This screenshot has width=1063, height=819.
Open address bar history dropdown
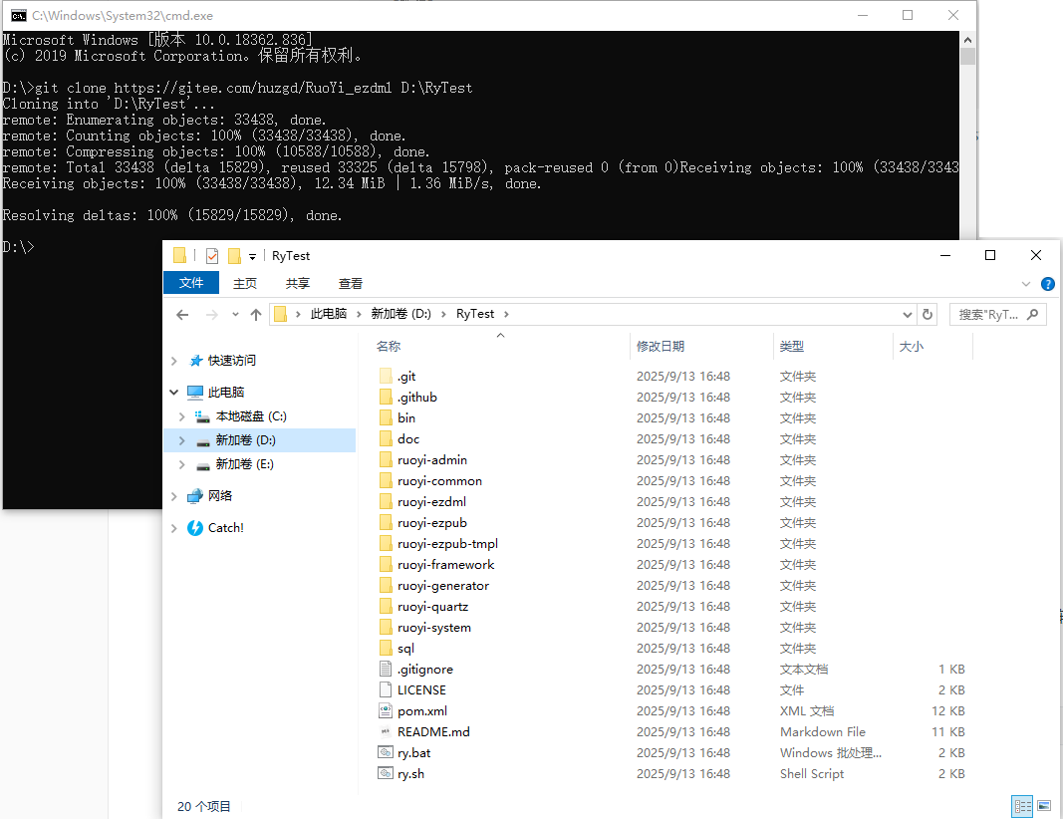click(907, 315)
